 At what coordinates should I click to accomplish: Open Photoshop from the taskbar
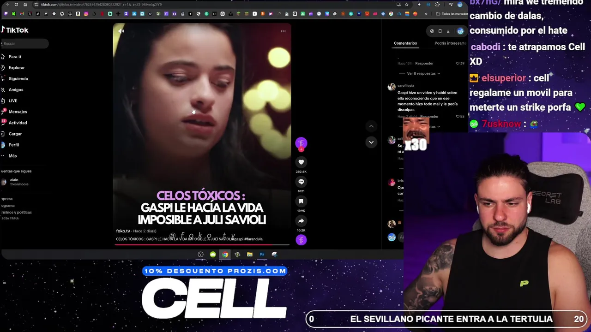pos(262,254)
